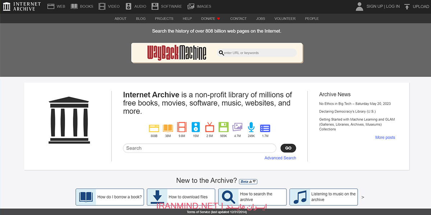The height and width of the screenshot is (215, 431).
Task: Open the BOOKS menu in top navigation
Action: coord(82,6)
